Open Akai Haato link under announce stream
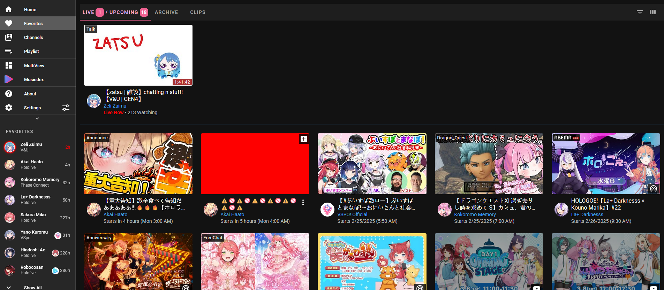Viewport: 664px width, 290px height. coord(115,214)
